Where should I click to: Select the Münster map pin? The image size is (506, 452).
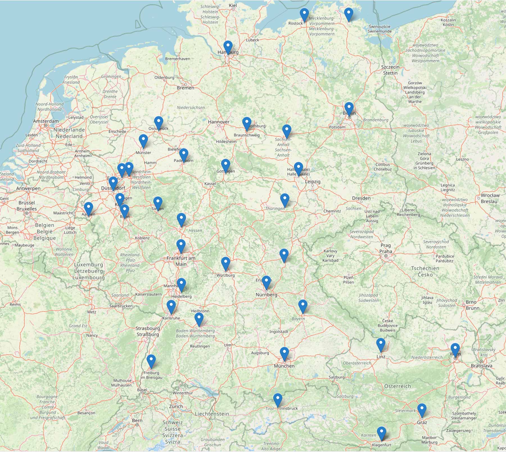click(x=143, y=141)
